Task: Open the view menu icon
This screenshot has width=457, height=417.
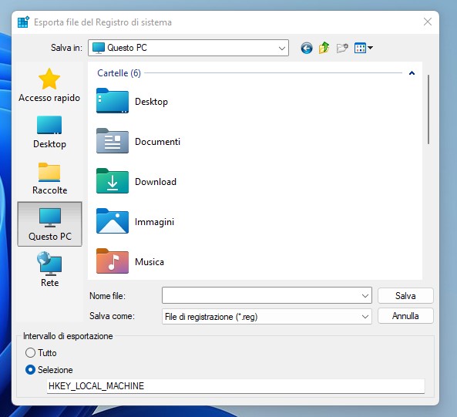Action: pyautogui.click(x=364, y=48)
